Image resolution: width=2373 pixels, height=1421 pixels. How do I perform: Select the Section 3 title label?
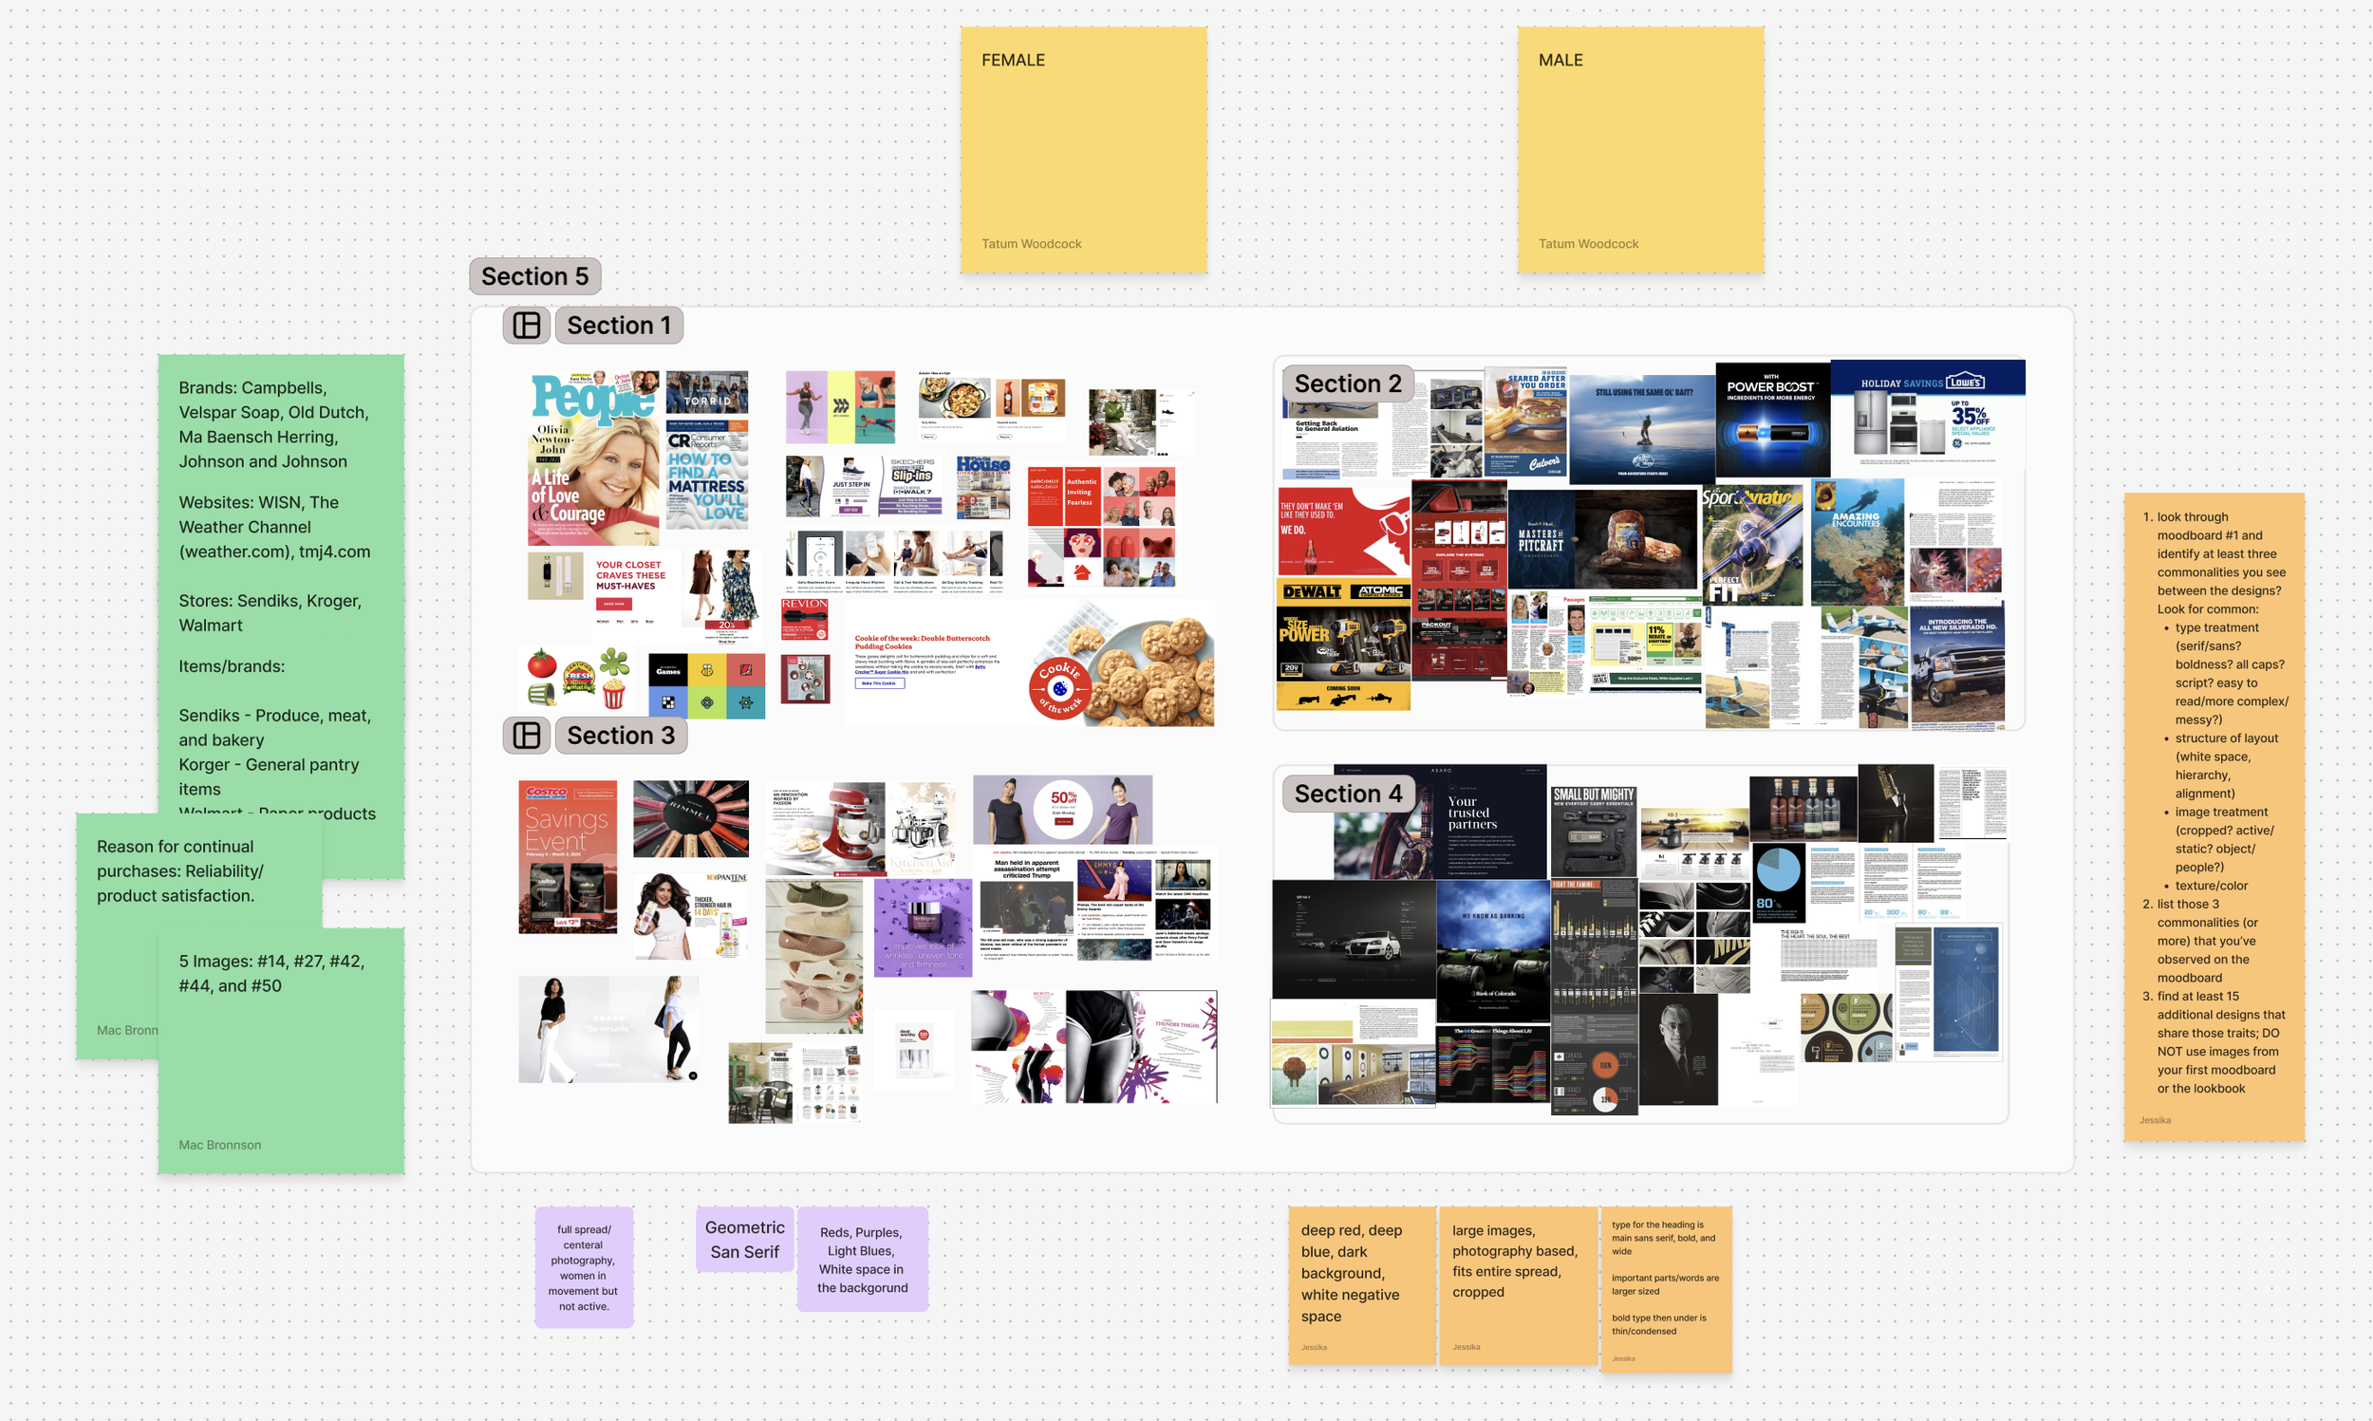(620, 736)
